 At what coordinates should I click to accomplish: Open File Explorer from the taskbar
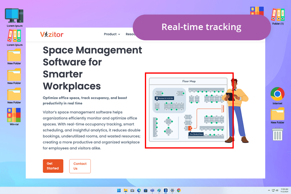pos(125,190)
